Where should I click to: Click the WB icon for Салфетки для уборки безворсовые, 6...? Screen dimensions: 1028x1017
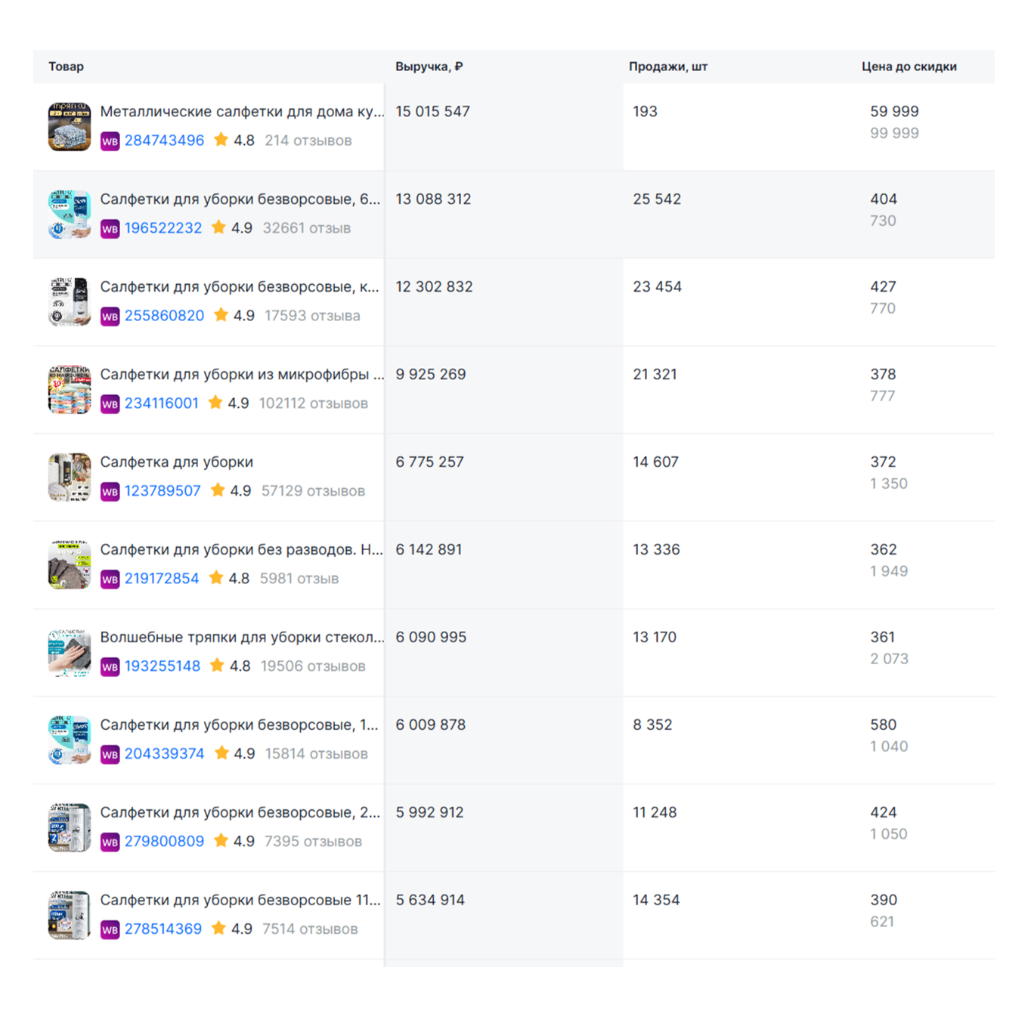click(x=110, y=227)
